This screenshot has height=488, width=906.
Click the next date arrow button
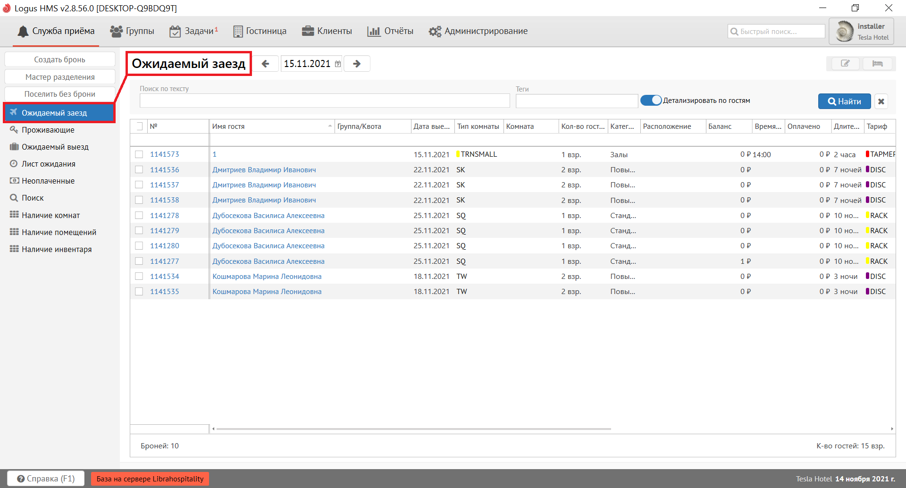point(357,64)
